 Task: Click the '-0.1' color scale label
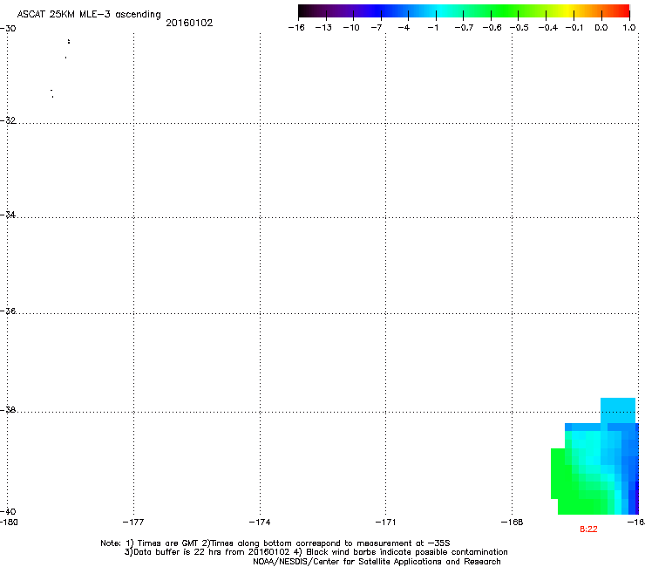pyautogui.click(x=574, y=28)
